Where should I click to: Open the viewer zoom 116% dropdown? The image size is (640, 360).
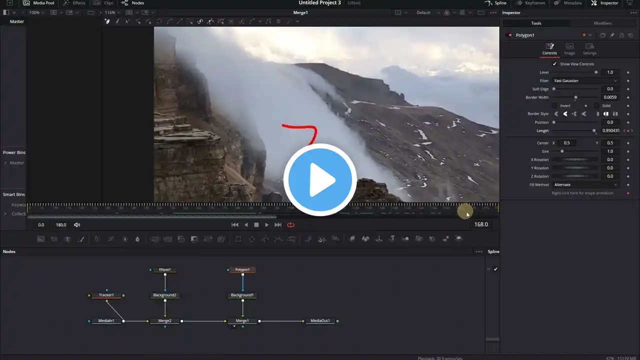[x=112, y=12]
